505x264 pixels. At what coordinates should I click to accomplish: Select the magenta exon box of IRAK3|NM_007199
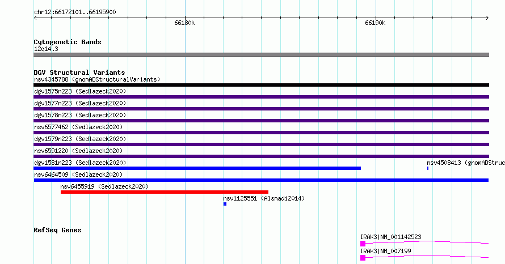click(363, 258)
